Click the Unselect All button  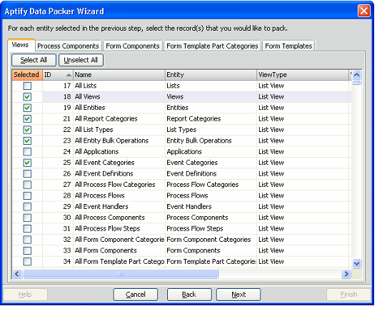(81, 60)
